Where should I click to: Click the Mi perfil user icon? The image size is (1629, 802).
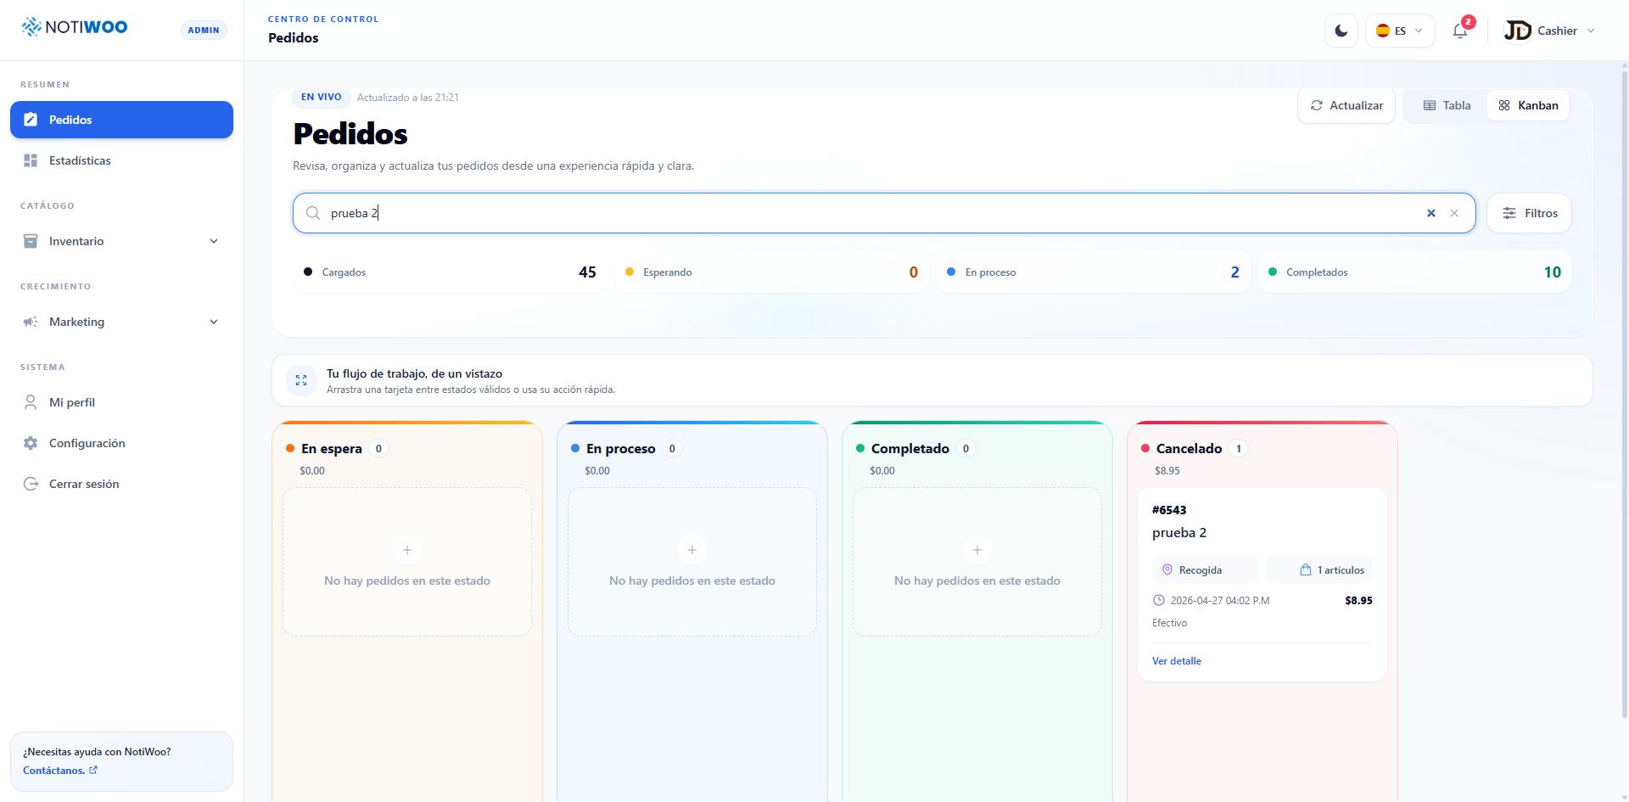coord(31,402)
